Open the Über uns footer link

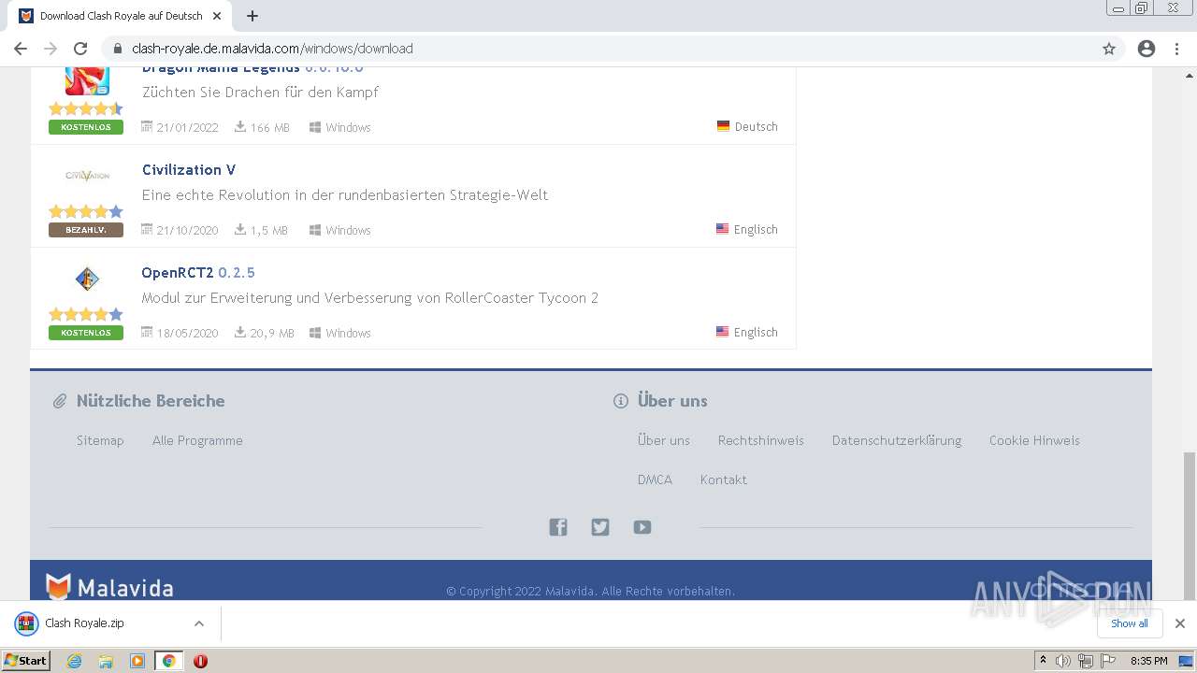pyautogui.click(x=664, y=440)
